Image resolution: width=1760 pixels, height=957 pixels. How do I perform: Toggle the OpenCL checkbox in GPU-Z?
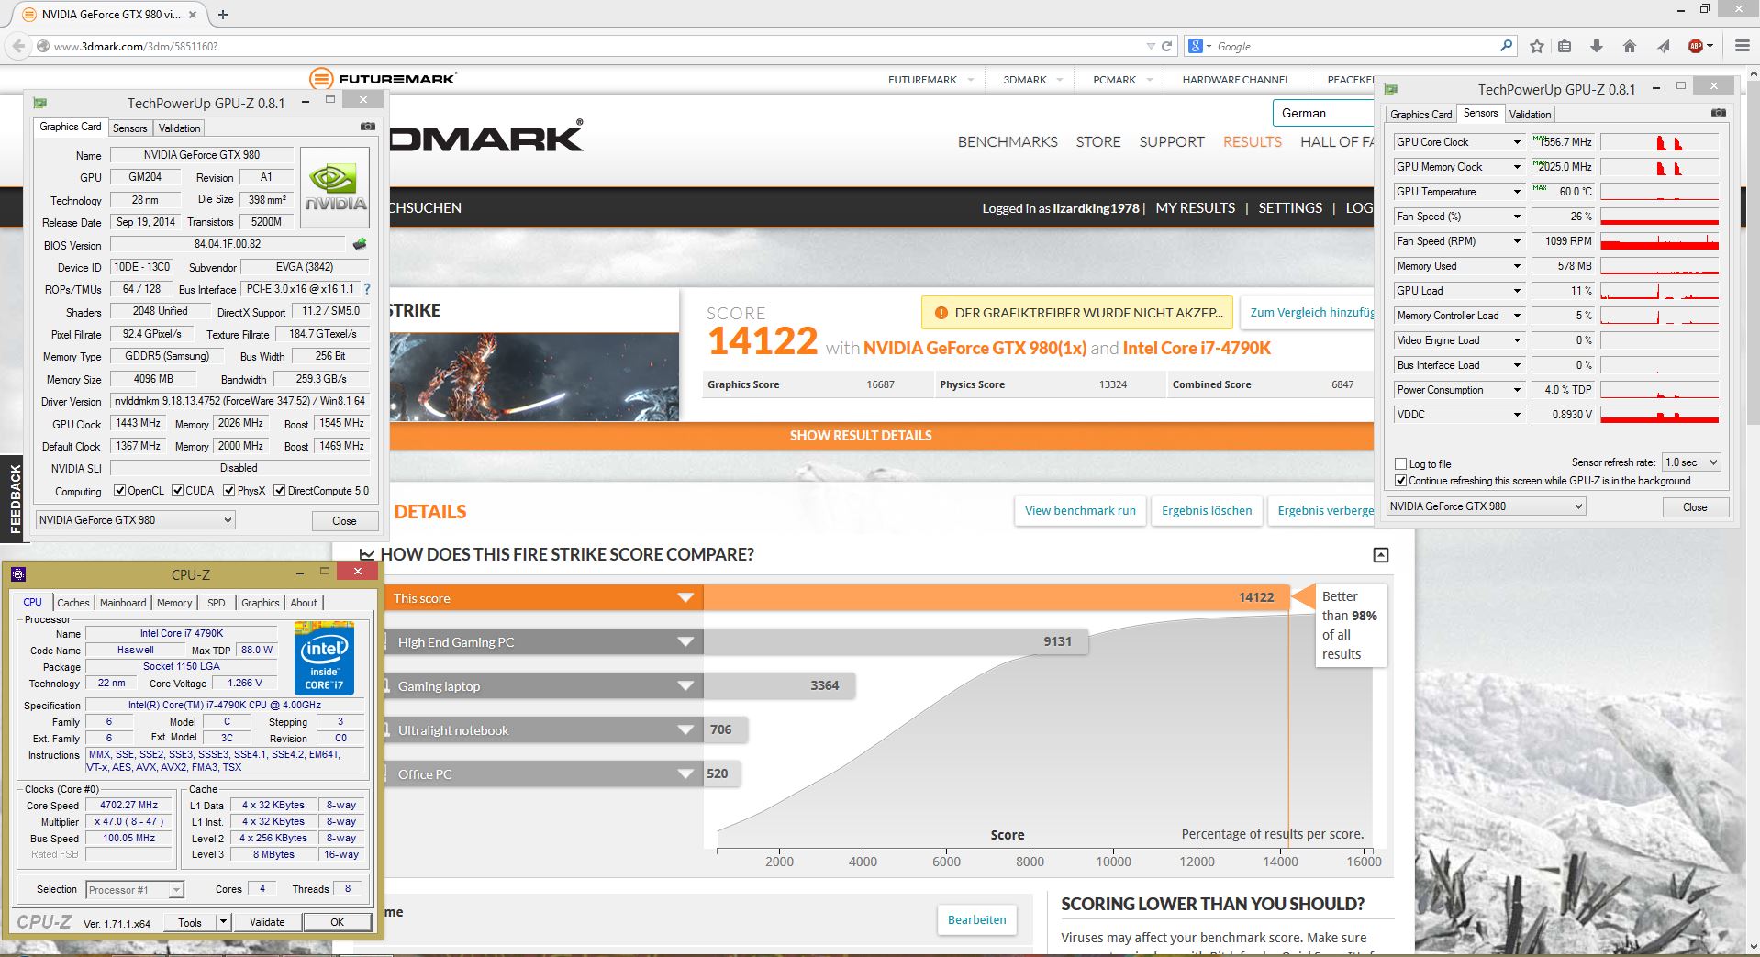click(x=119, y=491)
